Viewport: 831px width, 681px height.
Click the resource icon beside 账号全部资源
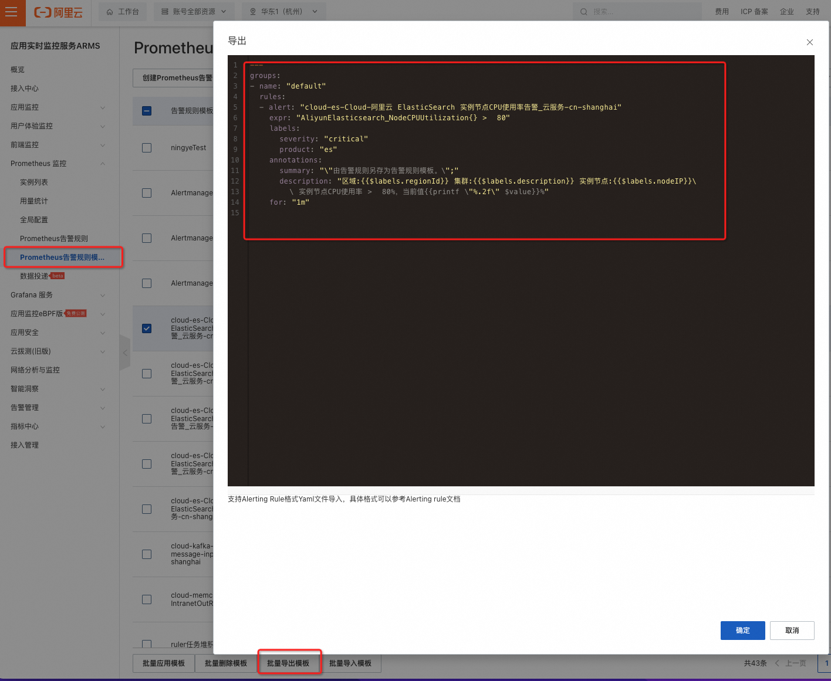coord(165,12)
